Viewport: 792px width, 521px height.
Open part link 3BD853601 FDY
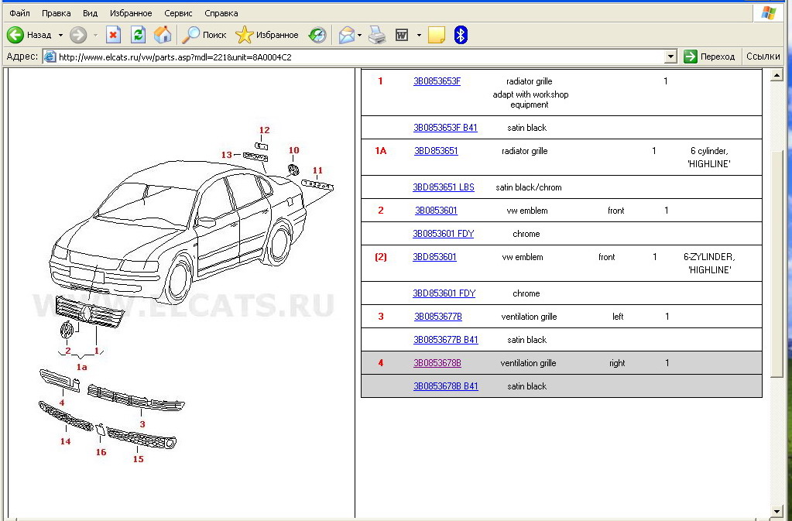444,293
